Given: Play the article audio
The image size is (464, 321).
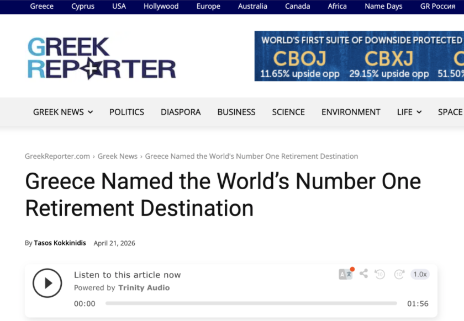Looking at the screenshot, I should point(47,283).
